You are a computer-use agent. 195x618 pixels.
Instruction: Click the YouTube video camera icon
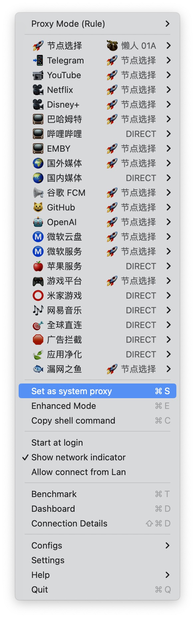[38, 75]
